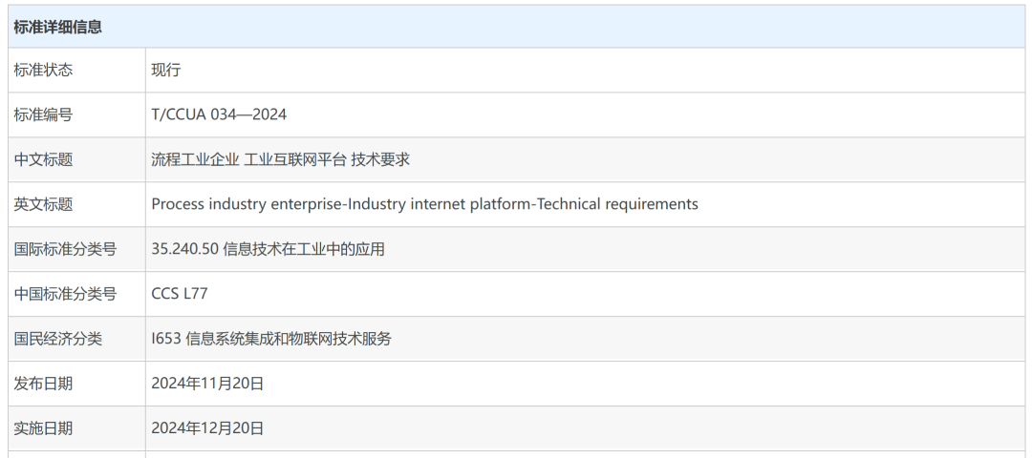Viewport: 1032px width, 458px height.
Task: Click the 国际标准分类号 label cell
Action: pos(65,249)
